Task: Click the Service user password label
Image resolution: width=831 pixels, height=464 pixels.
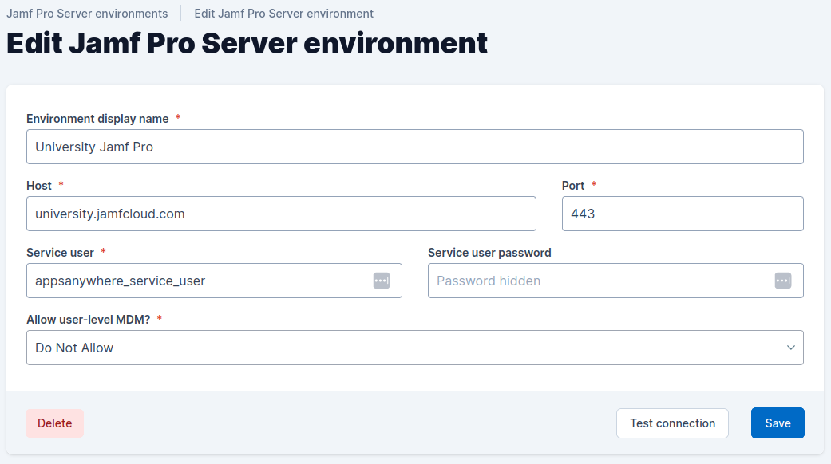Action: point(489,253)
